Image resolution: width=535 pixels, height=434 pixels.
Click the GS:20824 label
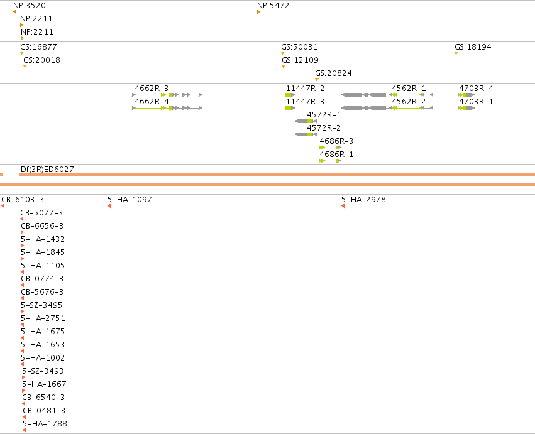coord(333,73)
